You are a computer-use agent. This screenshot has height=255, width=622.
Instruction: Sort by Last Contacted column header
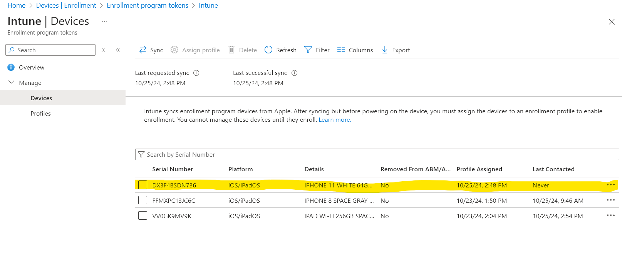coord(553,169)
